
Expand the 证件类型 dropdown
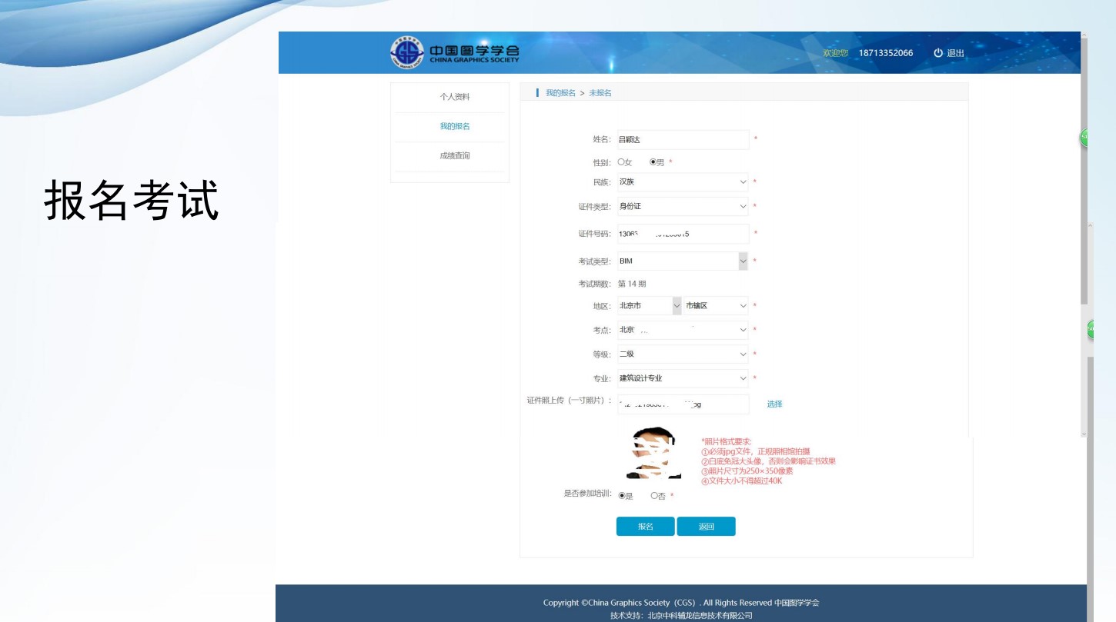682,207
